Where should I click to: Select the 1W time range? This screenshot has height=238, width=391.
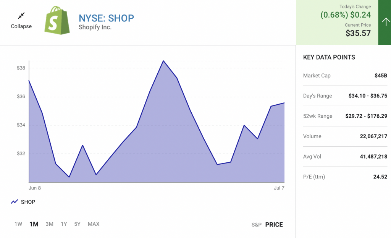[18, 224]
